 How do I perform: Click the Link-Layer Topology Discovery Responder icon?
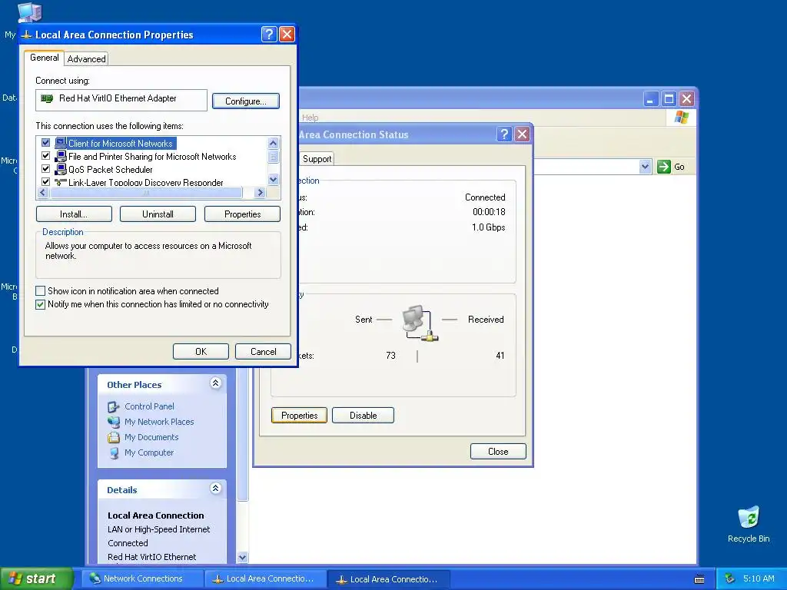pos(61,182)
